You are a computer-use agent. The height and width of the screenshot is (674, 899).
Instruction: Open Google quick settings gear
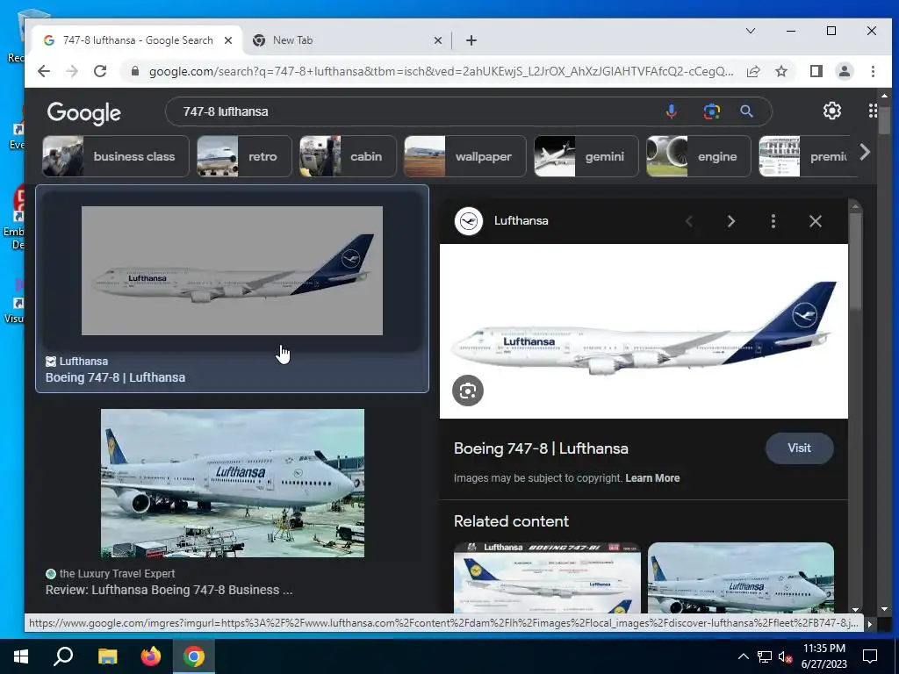832,111
